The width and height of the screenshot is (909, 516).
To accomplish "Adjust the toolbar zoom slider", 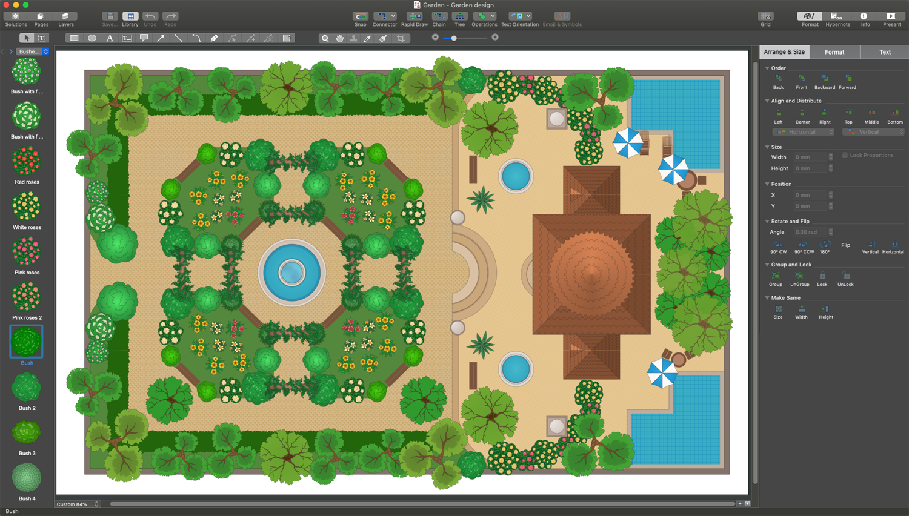I will coord(465,38).
